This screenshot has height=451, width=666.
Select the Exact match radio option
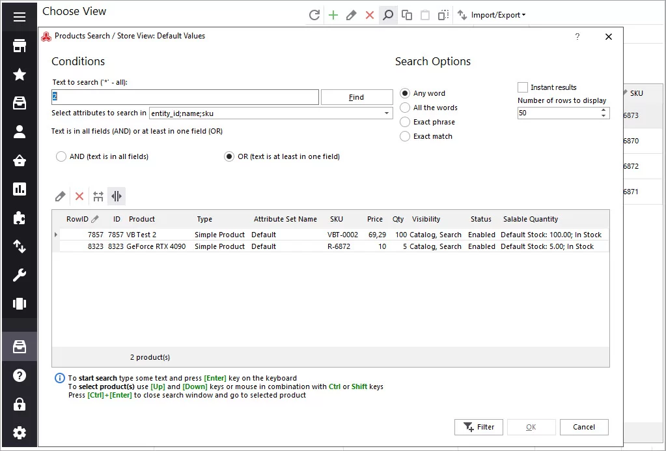pos(405,136)
